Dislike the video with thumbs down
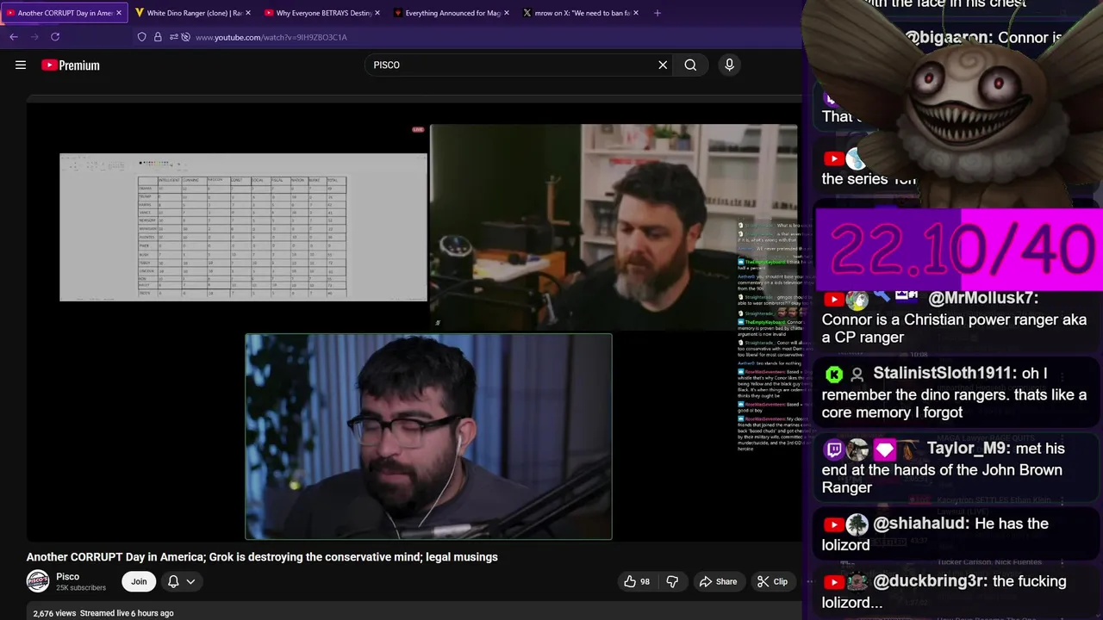 pos(672,581)
